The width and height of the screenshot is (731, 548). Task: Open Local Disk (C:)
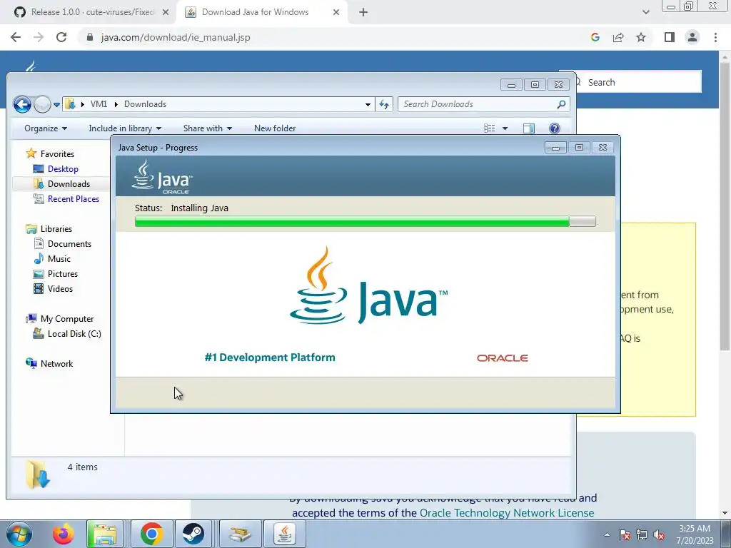coord(74,334)
